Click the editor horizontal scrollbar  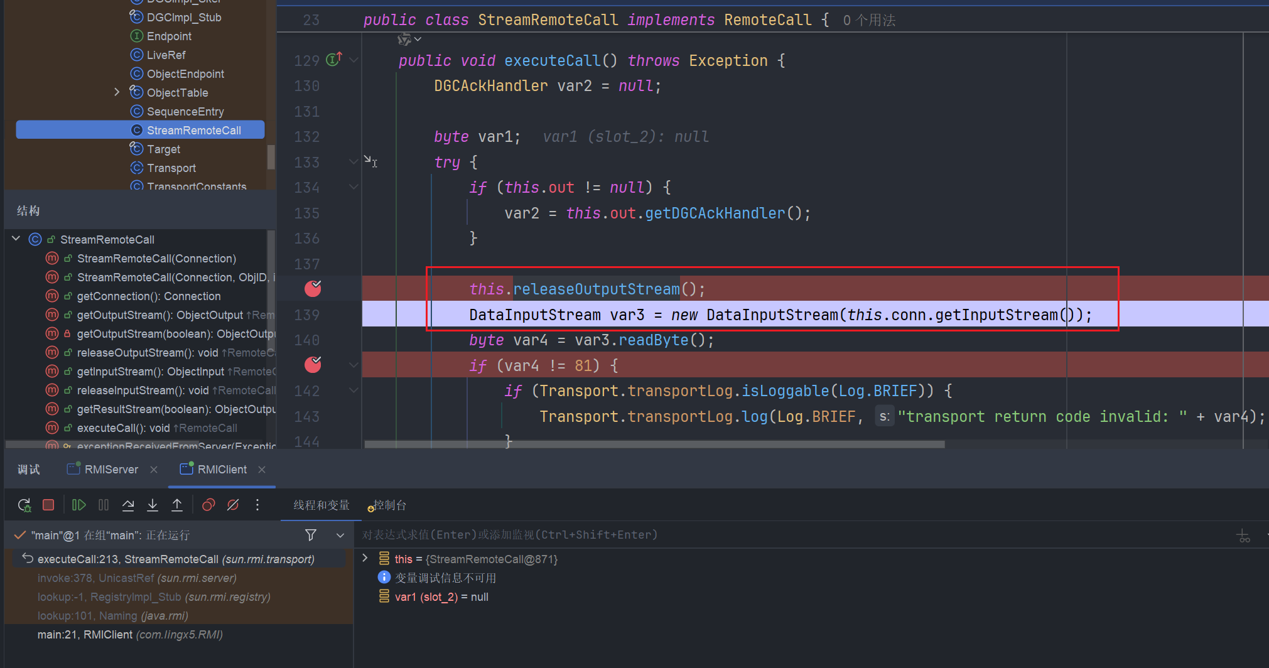tap(654, 444)
